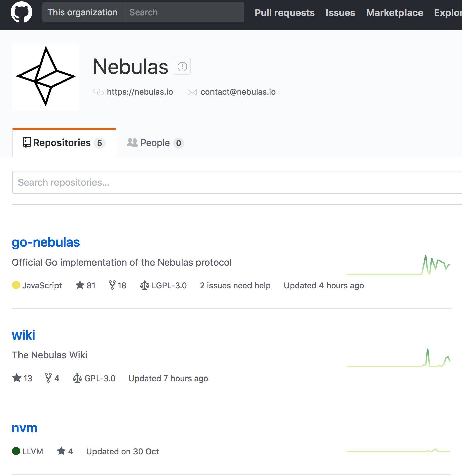Click the Repositories count badge 5

100,143
